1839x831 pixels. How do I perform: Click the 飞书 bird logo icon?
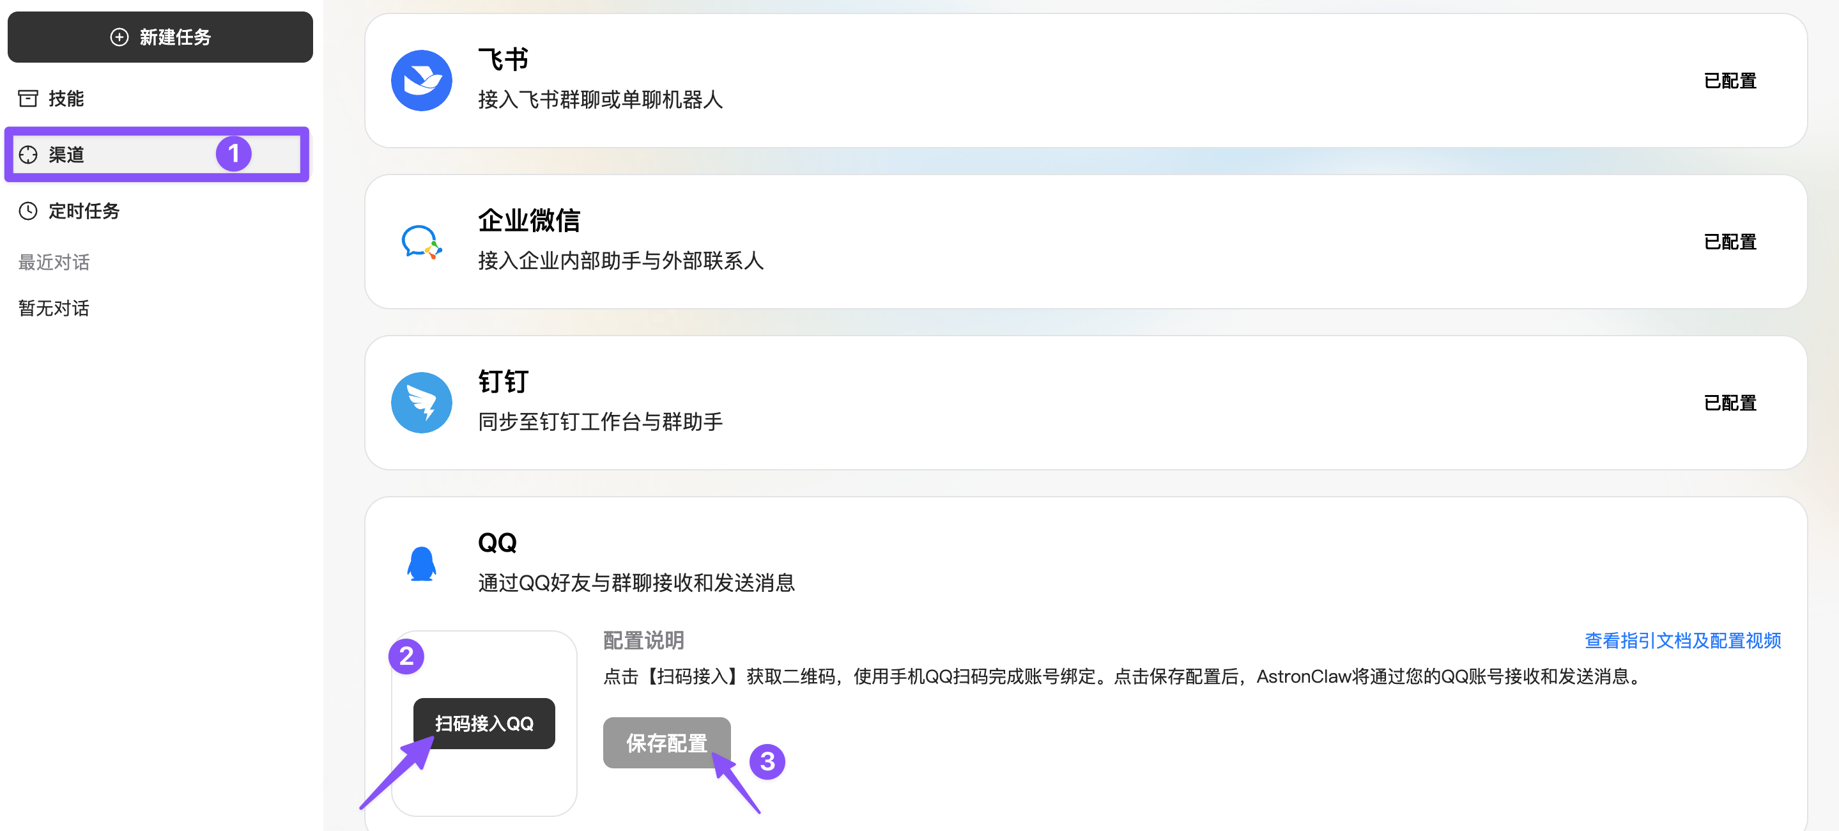coord(421,81)
